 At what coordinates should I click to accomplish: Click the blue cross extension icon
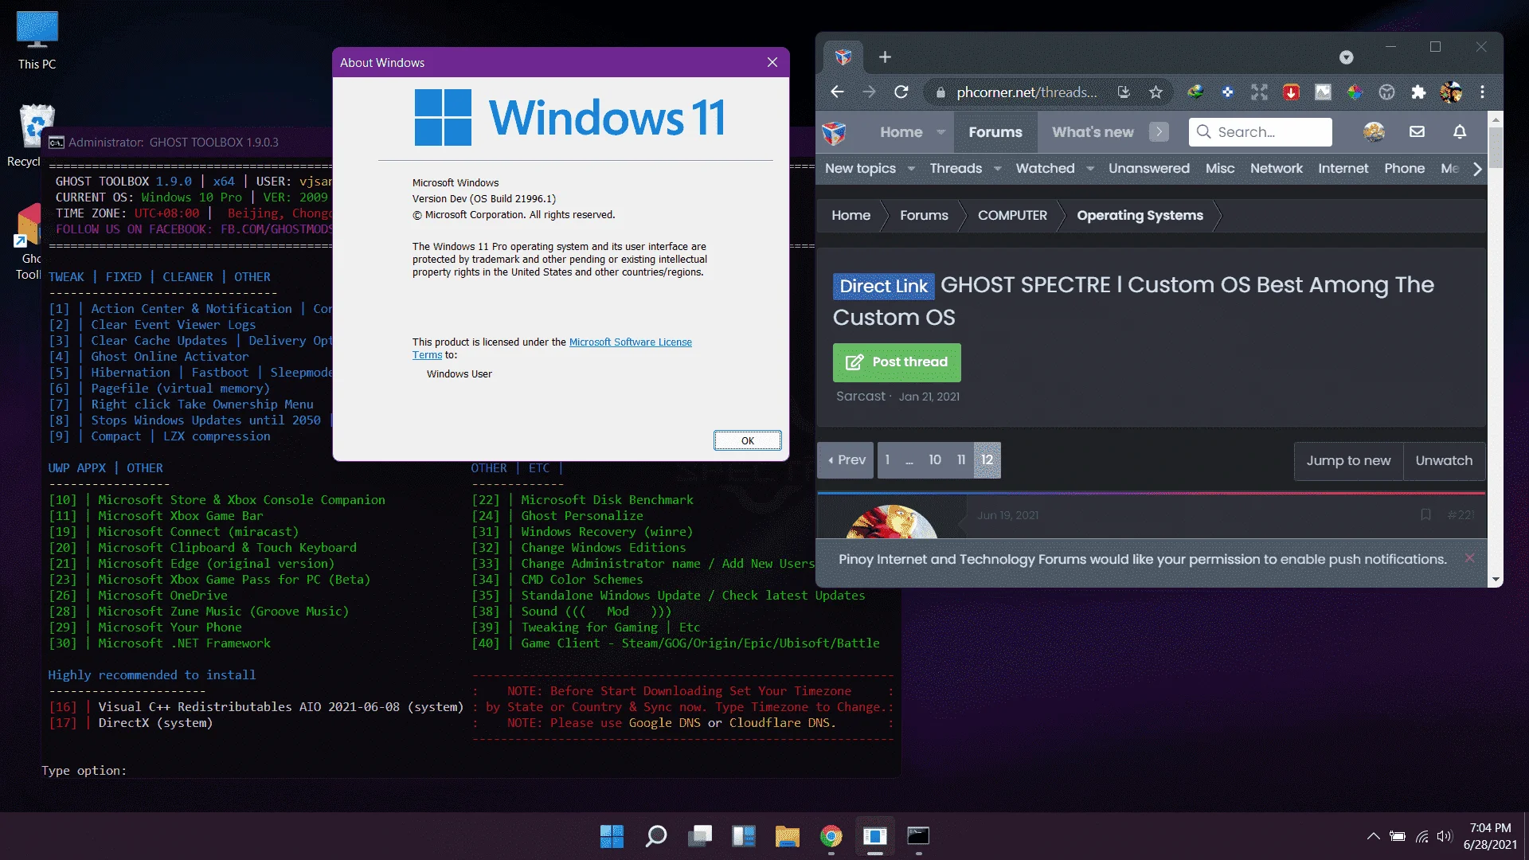coord(1227,92)
